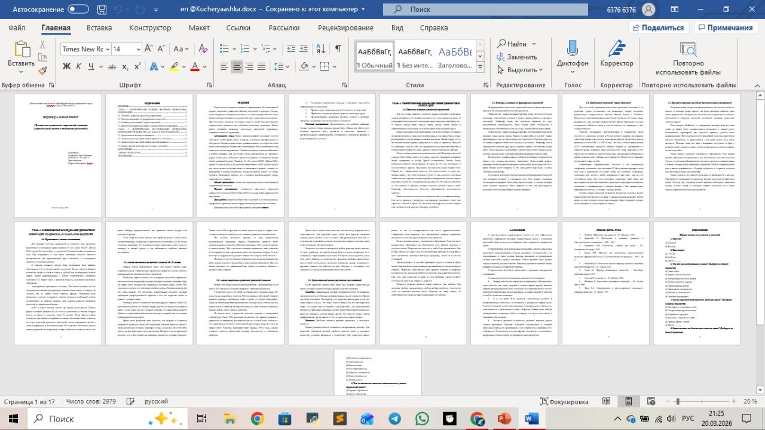The image size is (765, 430).
Task: Switch to the Рецензирование tab
Action: pos(345,27)
